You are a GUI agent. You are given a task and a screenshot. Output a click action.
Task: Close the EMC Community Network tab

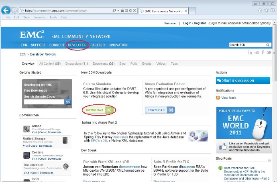click(x=186, y=11)
